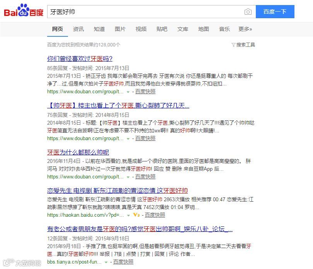The image size is (313, 269).
Task: Open 百度快照 for 你们曾经喜欢过牙医吗 result
Action: click(x=145, y=92)
